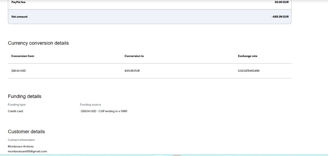Click the Conversion from column header
The height and width of the screenshot is (156, 328).
pyautogui.click(x=23, y=56)
